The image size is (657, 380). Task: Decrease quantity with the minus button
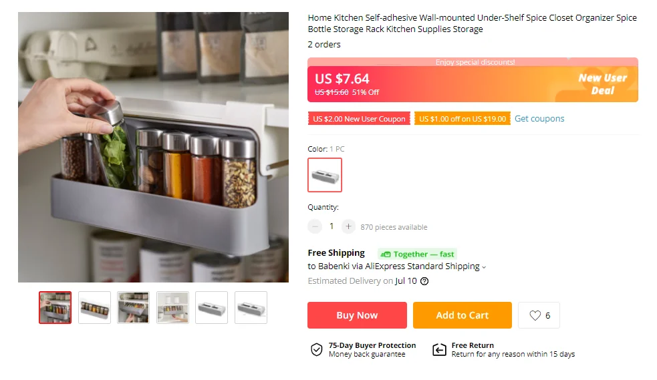pyautogui.click(x=315, y=226)
